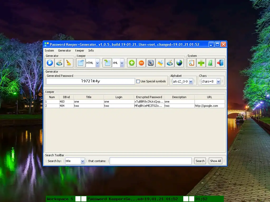Click Workspace 5 in the bottom panel
The height and width of the screenshot is (202, 270).
[60, 199]
